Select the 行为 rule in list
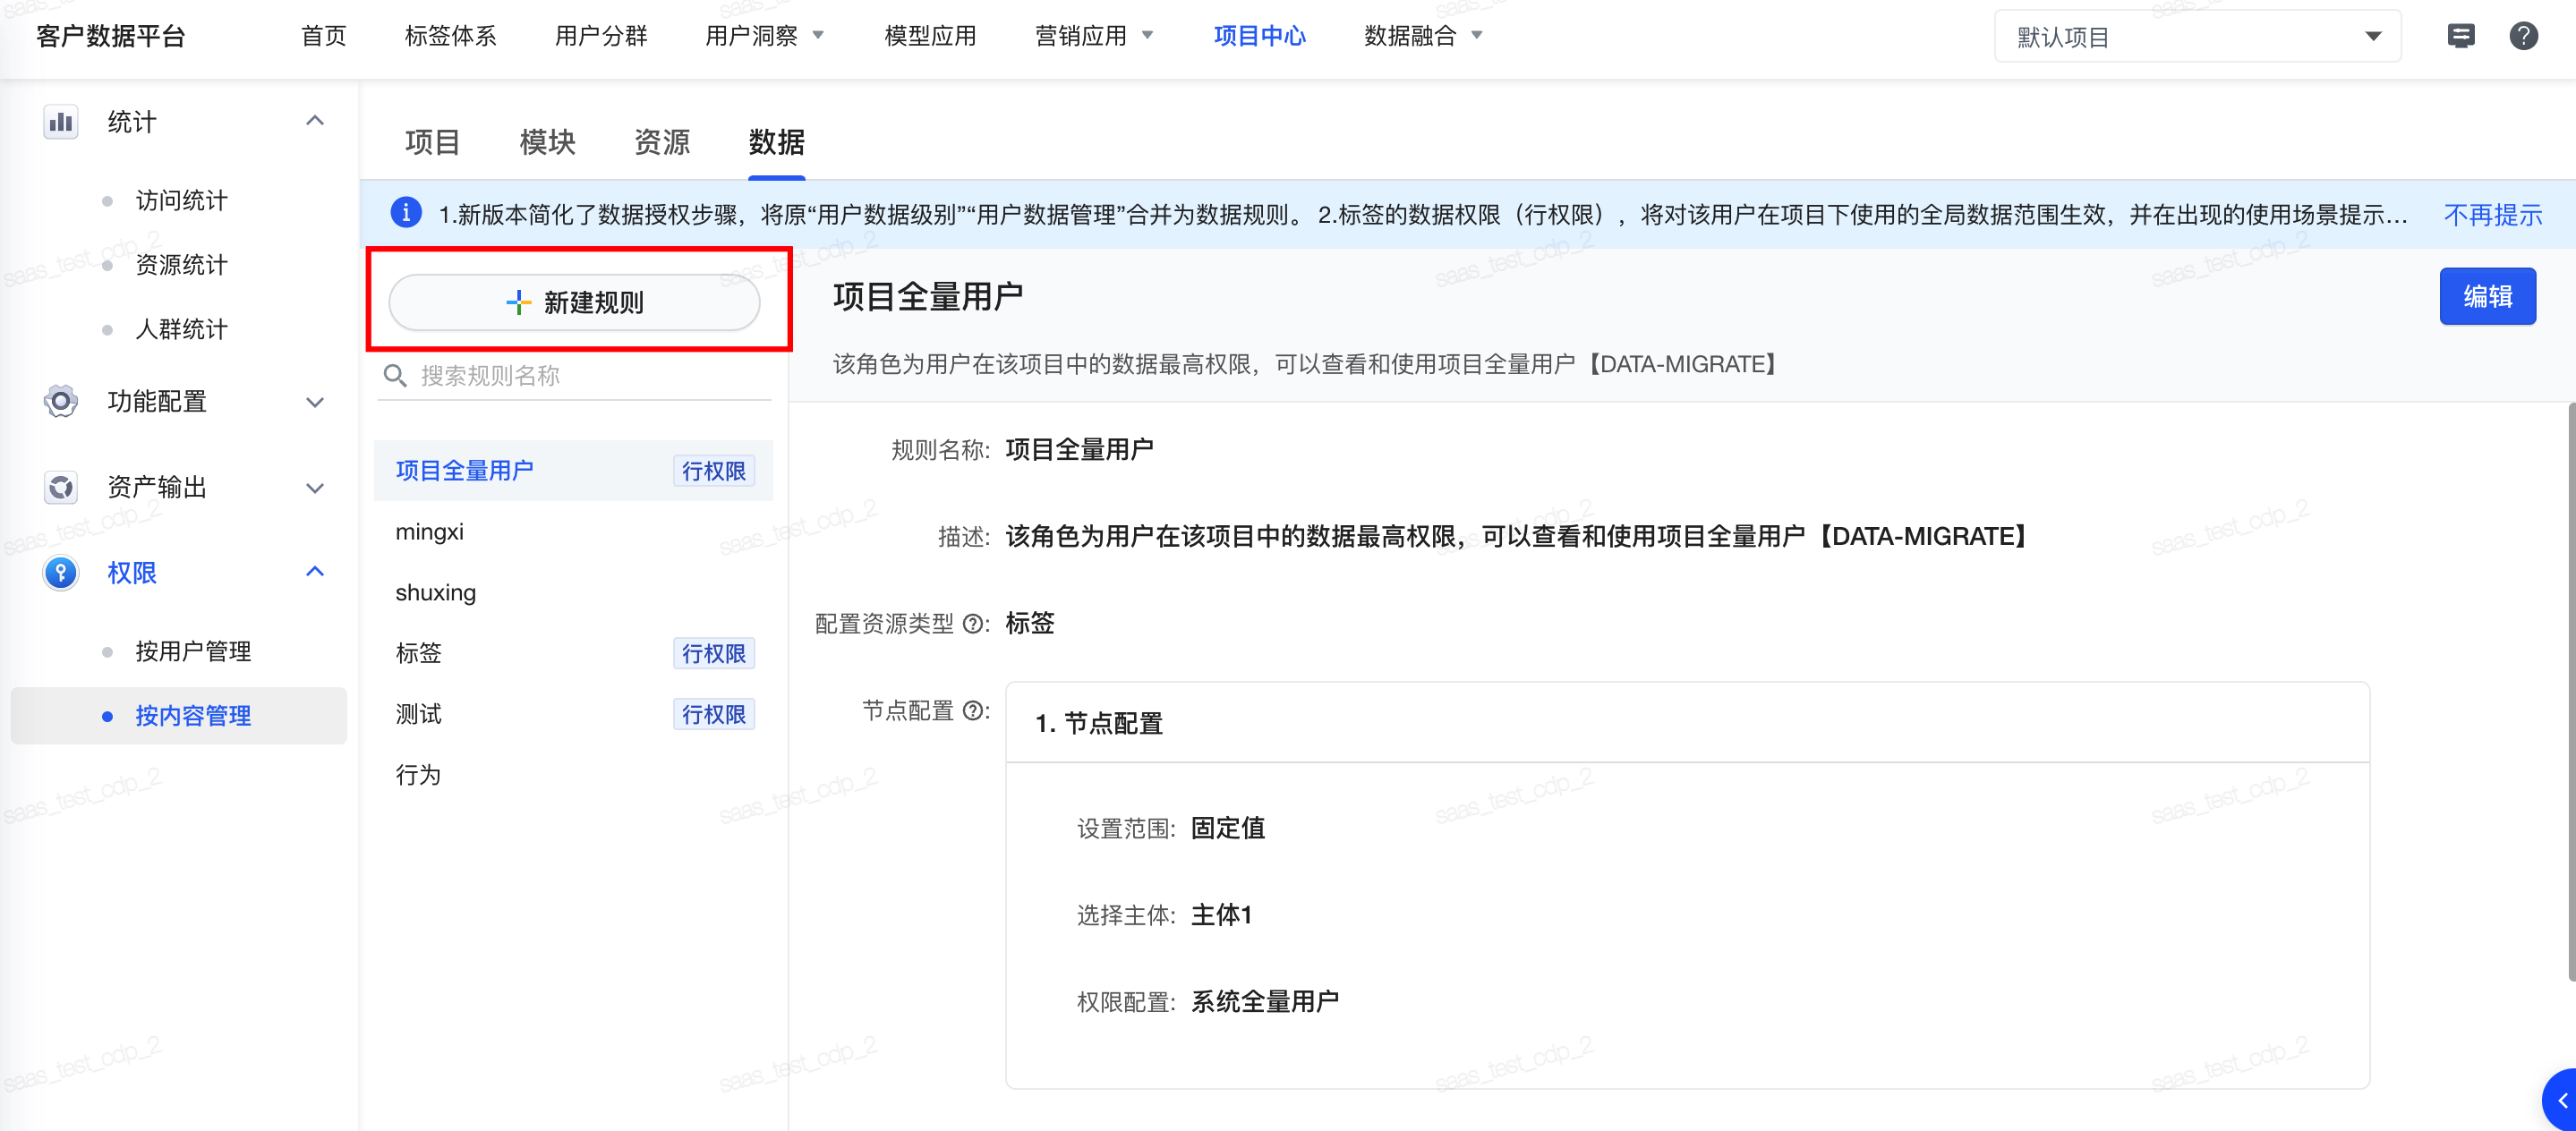The width and height of the screenshot is (2576, 1131). coord(573,775)
